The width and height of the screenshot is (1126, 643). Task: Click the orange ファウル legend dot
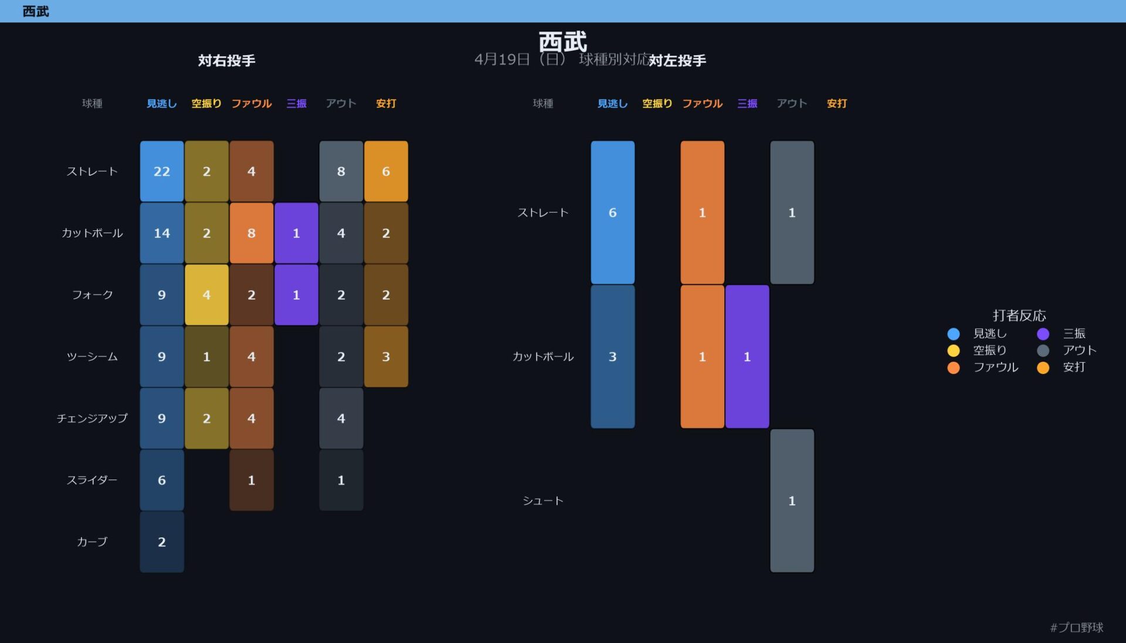tap(953, 368)
